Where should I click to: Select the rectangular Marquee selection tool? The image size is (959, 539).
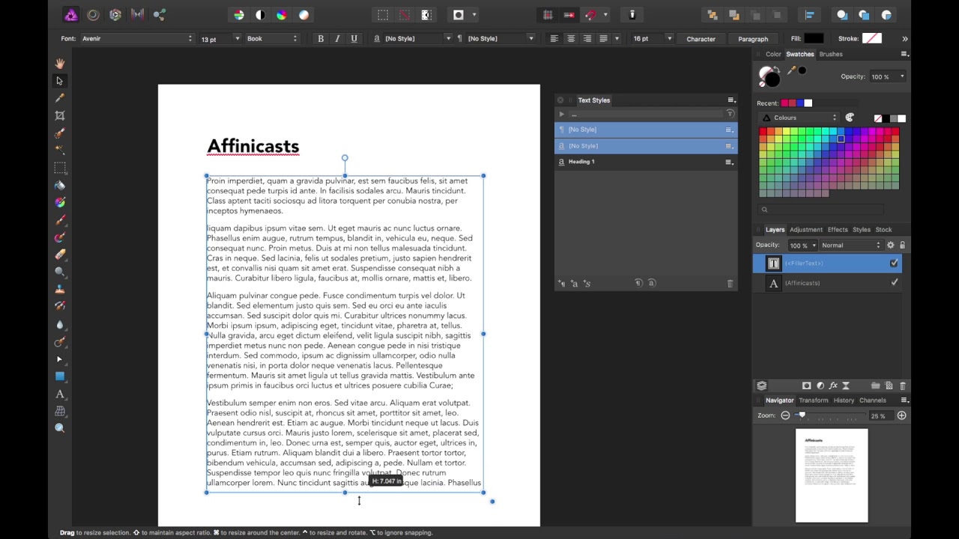pos(60,167)
